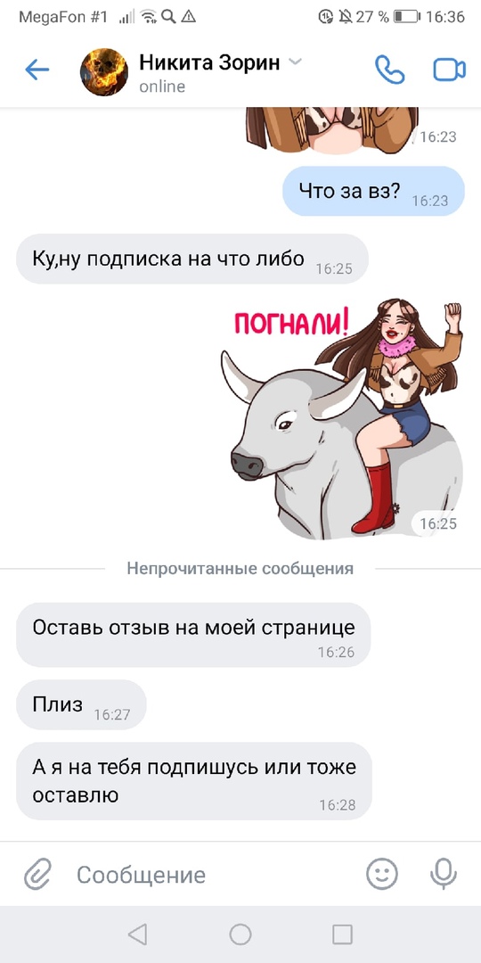The image size is (481, 963).
Task: Tap the Android home circle button
Action: (240, 934)
